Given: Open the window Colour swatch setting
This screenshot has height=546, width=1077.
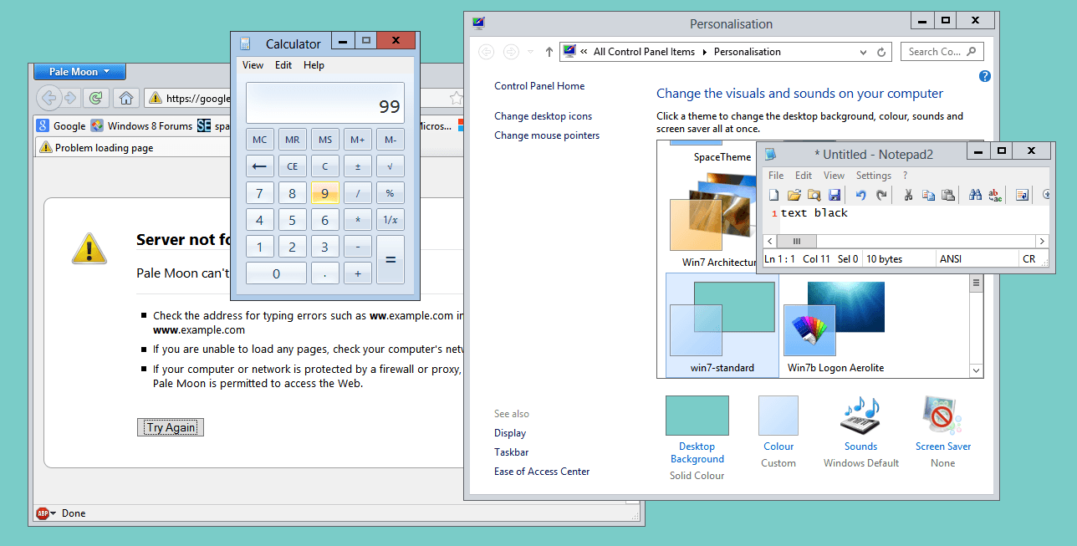Looking at the screenshot, I should (x=778, y=416).
